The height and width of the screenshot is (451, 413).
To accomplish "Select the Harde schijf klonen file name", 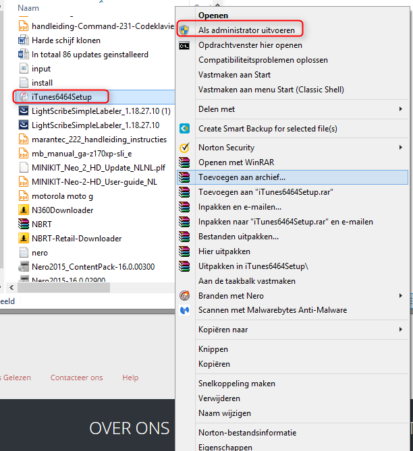I will tap(66, 40).
